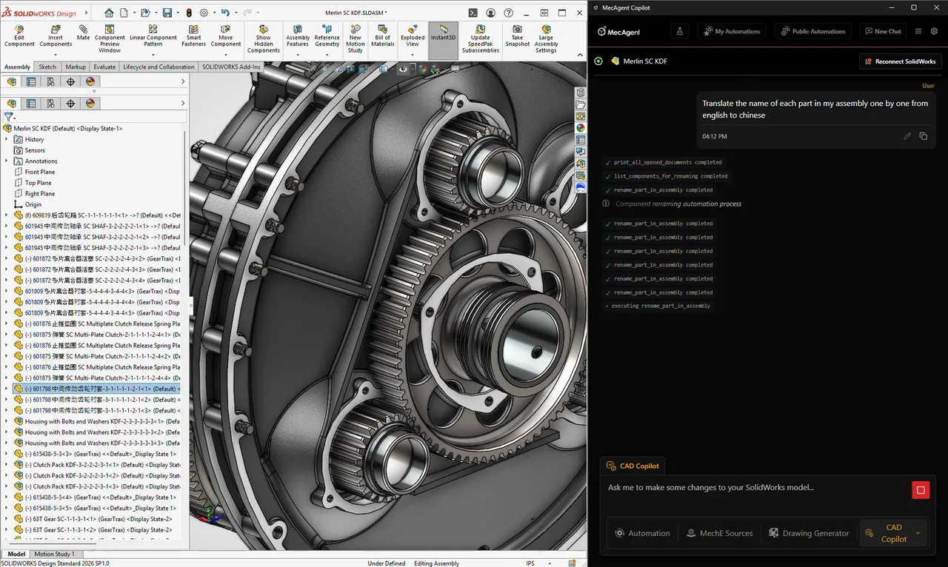
Task: Open the MecAgent hamburger menu
Action: point(918,31)
